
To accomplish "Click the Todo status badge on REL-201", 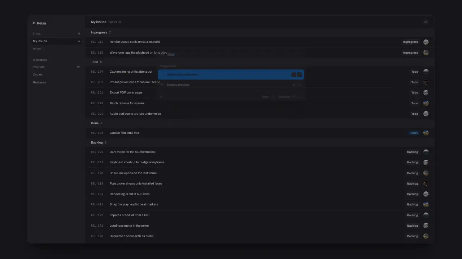I will tap(415, 92).
